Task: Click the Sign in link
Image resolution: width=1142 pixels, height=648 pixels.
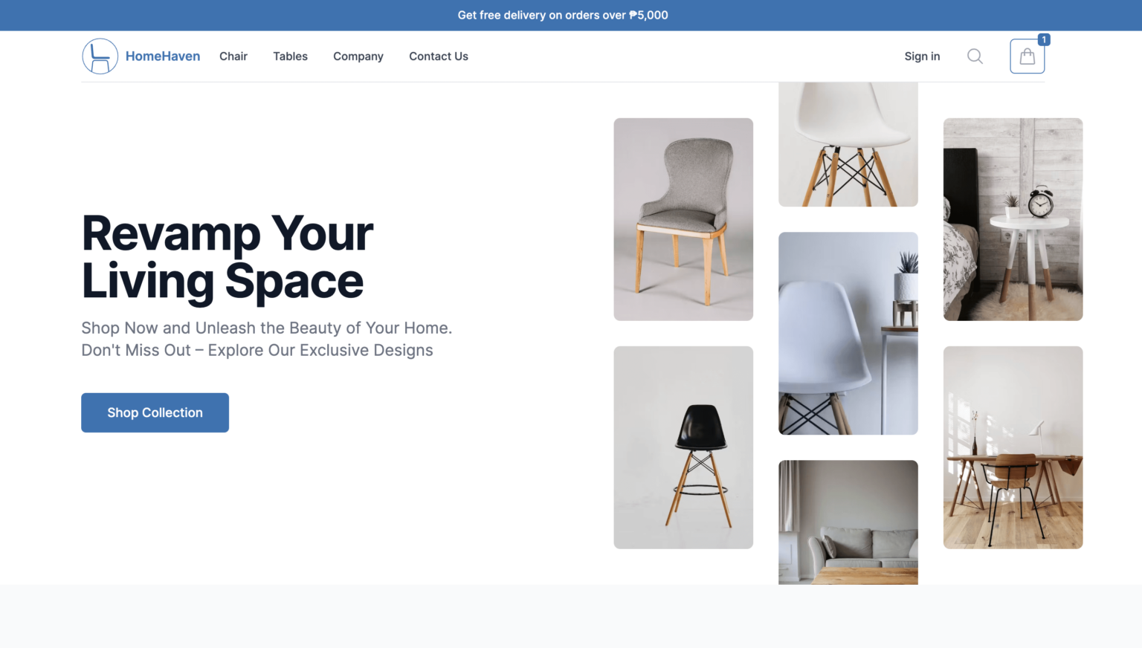Action: [x=922, y=56]
